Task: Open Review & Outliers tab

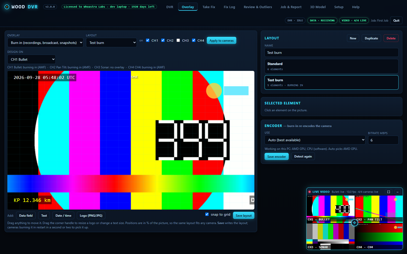Action: pos(258,7)
